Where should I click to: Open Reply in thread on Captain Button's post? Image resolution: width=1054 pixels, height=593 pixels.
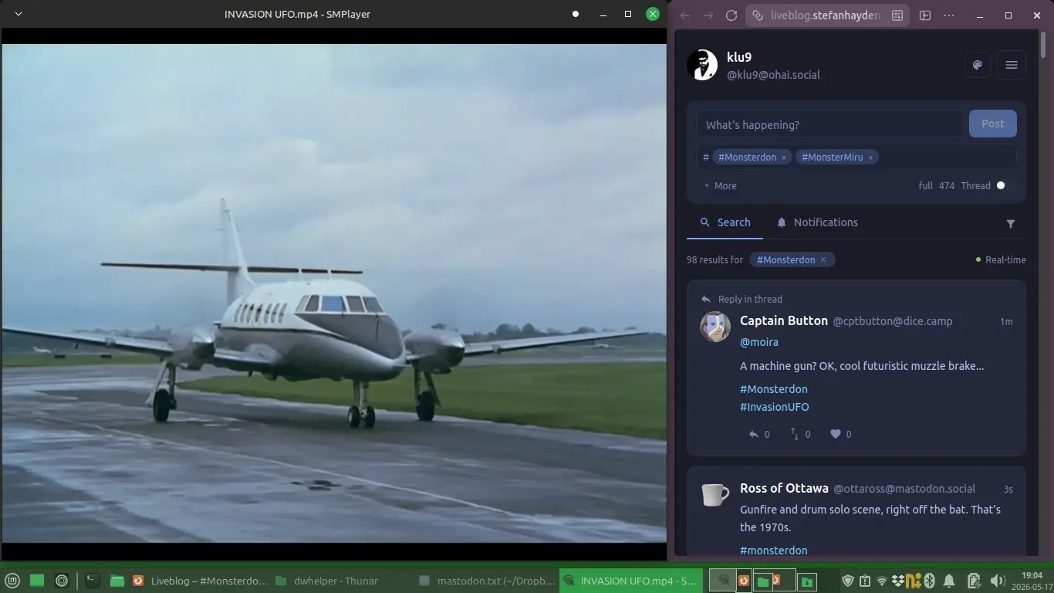(x=742, y=299)
